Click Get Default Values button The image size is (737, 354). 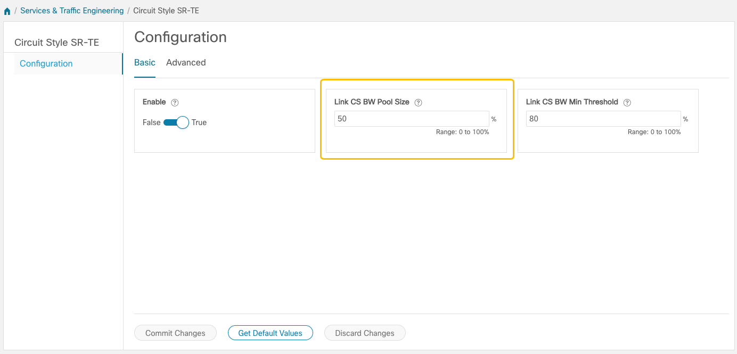pyautogui.click(x=270, y=333)
